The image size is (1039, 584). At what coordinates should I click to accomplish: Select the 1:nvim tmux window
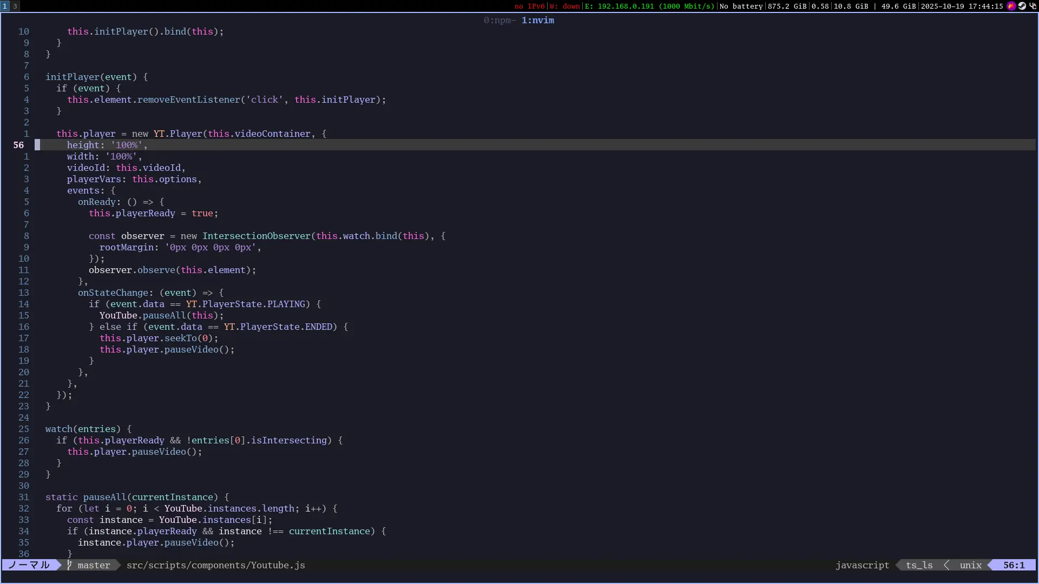point(537,20)
